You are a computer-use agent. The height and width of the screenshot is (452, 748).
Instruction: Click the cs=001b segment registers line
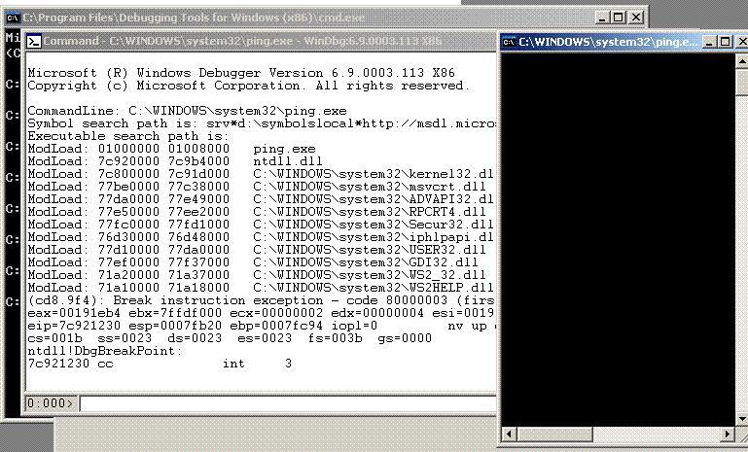coord(230,338)
